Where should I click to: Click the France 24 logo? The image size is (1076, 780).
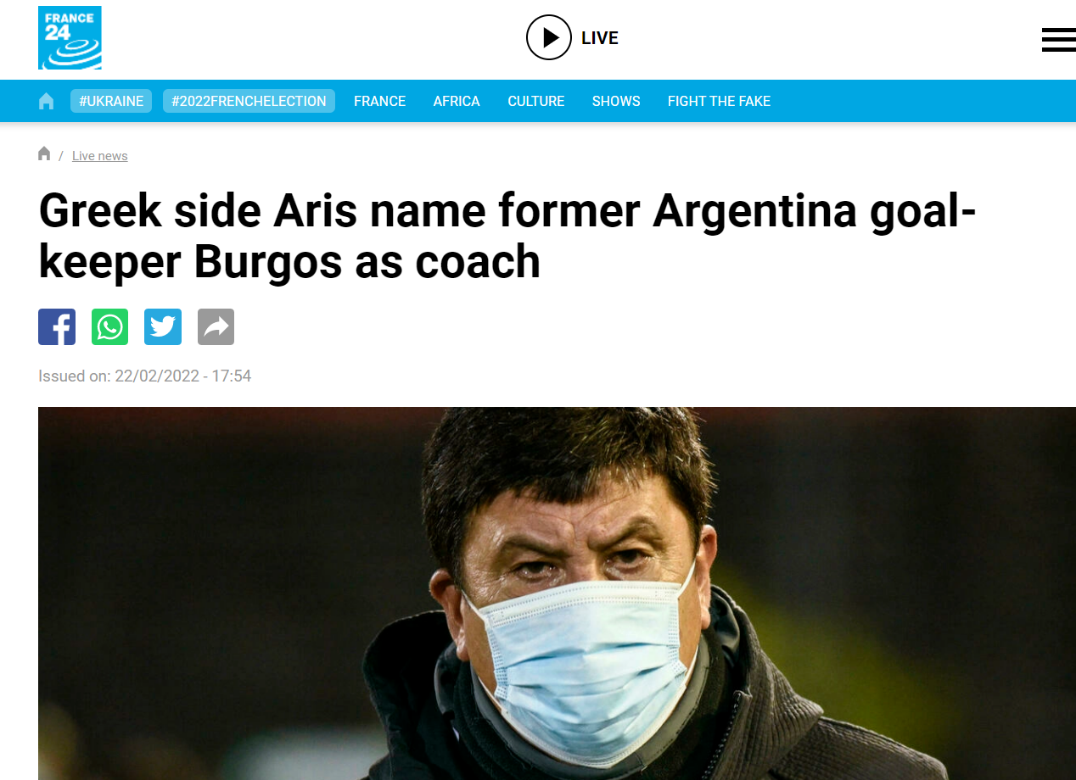[70, 38]
